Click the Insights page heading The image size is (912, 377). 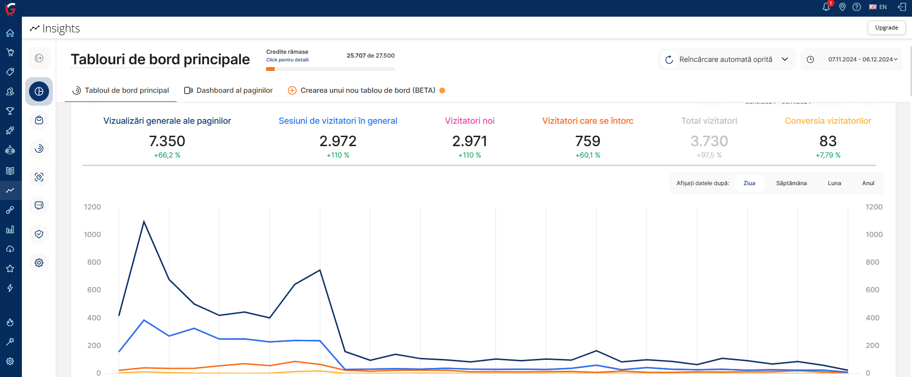pos(61,29)
